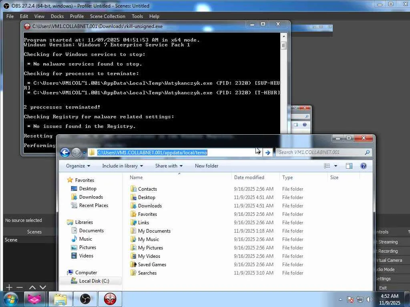Open the OBS Edit menu

coord(24,16)
